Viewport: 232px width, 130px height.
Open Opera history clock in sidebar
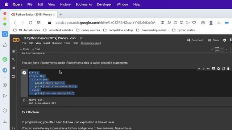(5, 110)
